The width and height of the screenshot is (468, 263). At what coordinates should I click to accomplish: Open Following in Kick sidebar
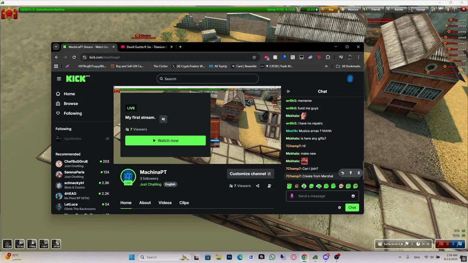pyautogui.click(x=73, y=114)
